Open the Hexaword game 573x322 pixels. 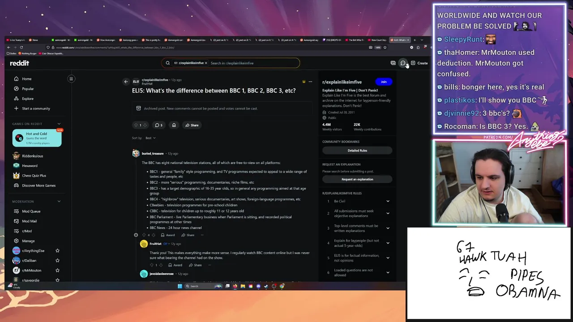(30, 166)
